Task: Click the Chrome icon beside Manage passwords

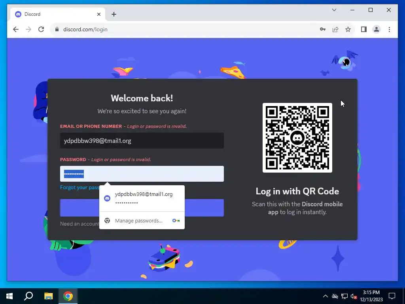Action: (x=107, y=220)
